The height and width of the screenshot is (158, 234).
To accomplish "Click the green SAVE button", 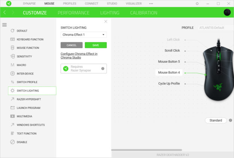I will click(x=96, y=45).
